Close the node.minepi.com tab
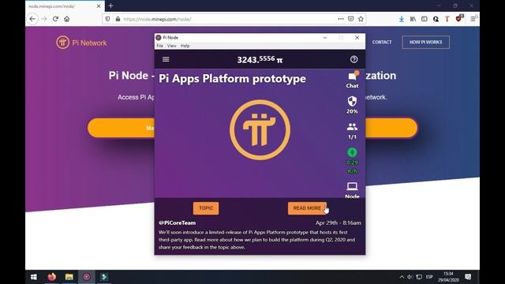This screenshot has height=284, width=505. [99, 6]
